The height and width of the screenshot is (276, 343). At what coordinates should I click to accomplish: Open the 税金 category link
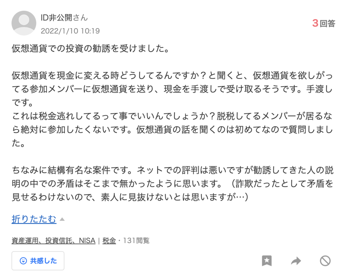pos(109,240)
